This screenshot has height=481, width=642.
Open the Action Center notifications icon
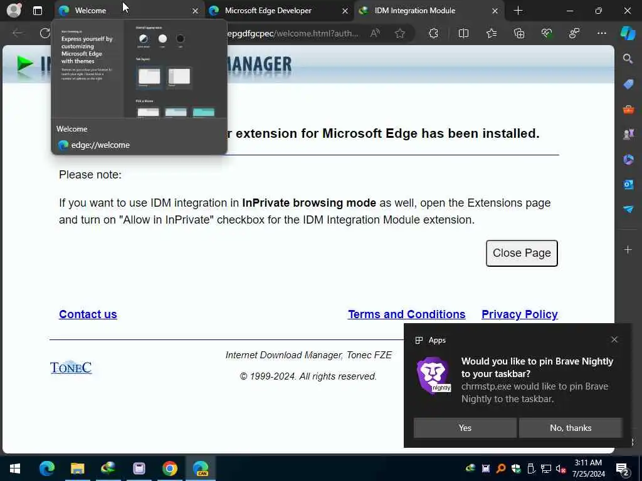(623, 469)
